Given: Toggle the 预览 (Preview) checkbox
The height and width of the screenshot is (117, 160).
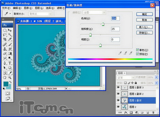Looking at the screenshot, I should (138, 54).
